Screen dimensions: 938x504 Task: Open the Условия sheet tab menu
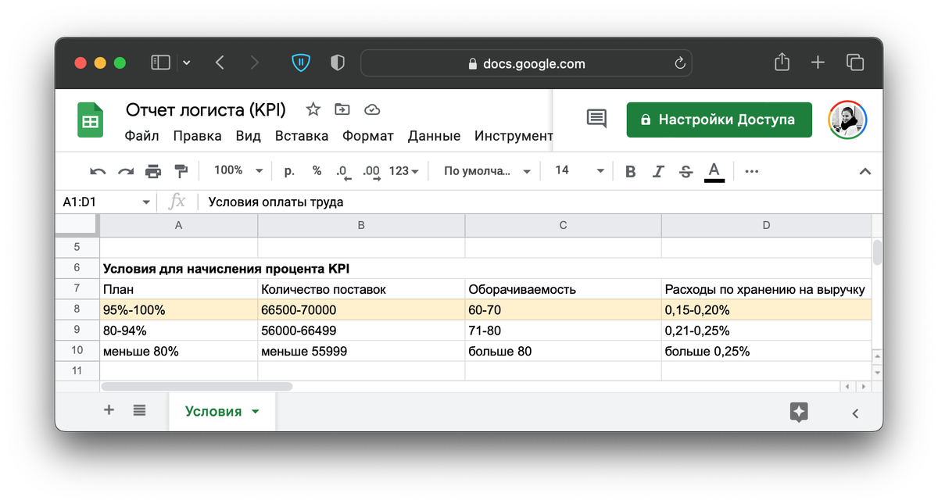click(255, 409)
